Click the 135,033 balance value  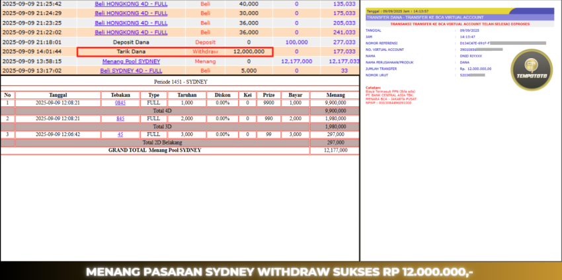pyautogui.click(x=344, y=4)
